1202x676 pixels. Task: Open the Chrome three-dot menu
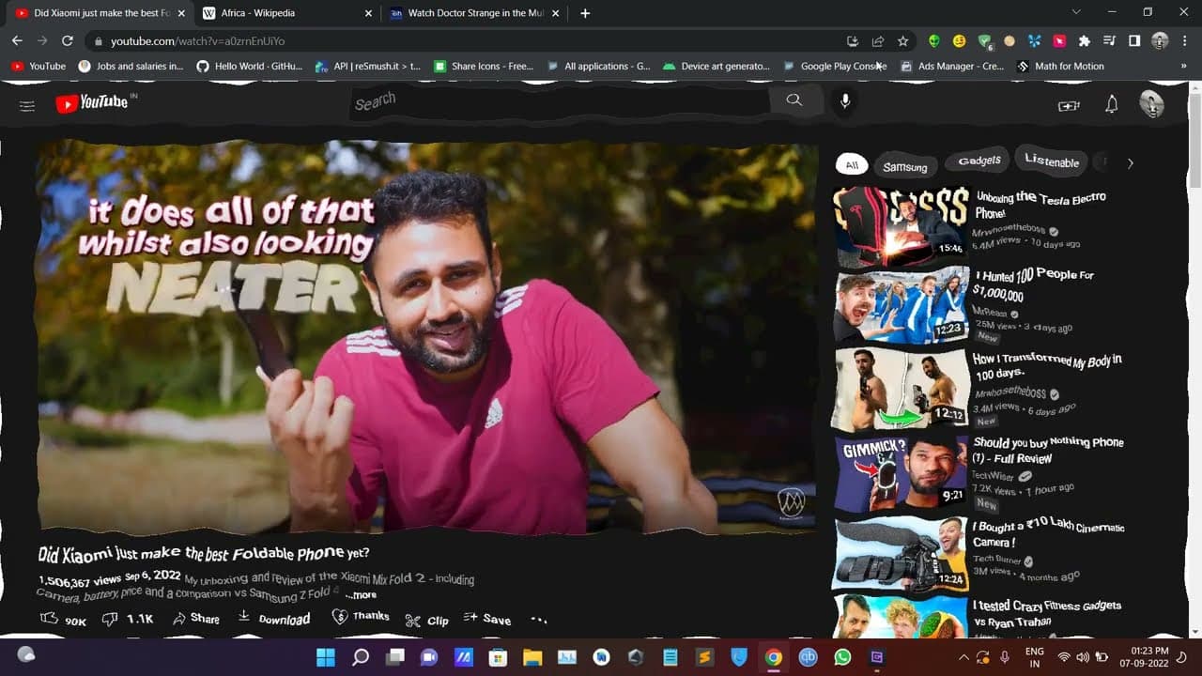1185,41
